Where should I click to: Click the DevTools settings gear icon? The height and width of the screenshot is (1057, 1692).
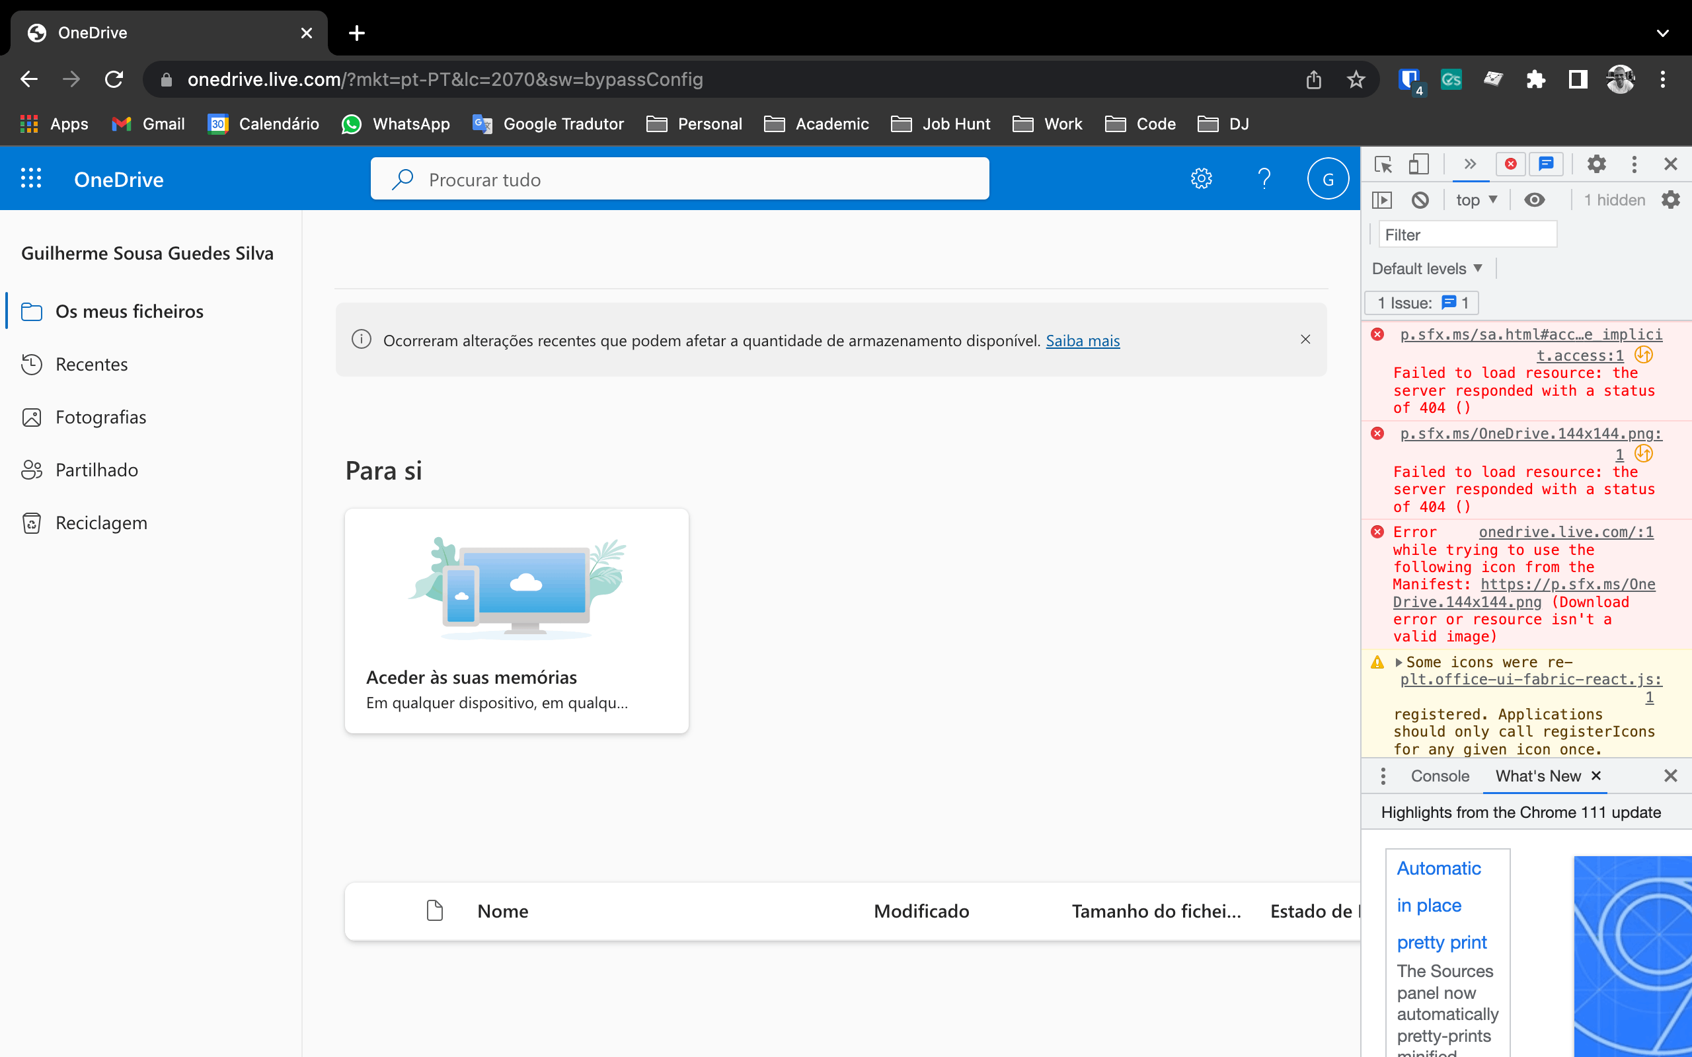point(1595,164)
